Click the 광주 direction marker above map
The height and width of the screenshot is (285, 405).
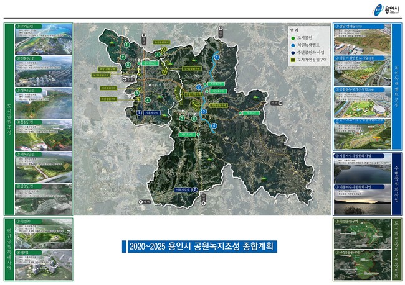221,32
